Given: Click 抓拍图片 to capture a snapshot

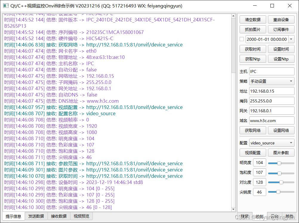Looking at the screenshot, I should (253, 29).
